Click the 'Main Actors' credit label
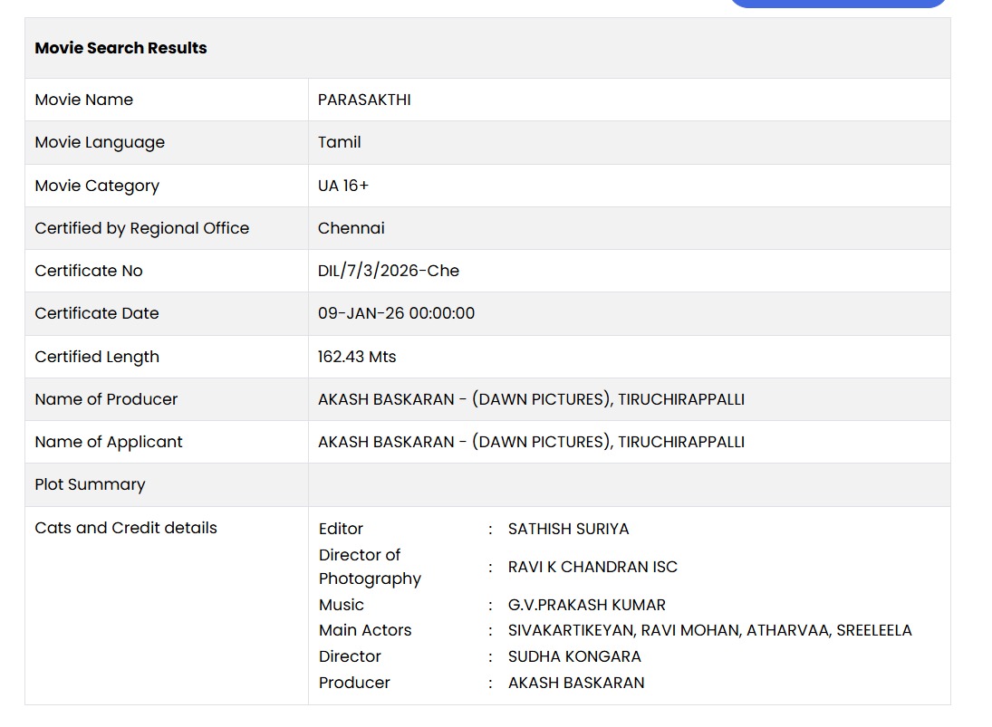The image size is (992, 727). [x=365, y=630]
